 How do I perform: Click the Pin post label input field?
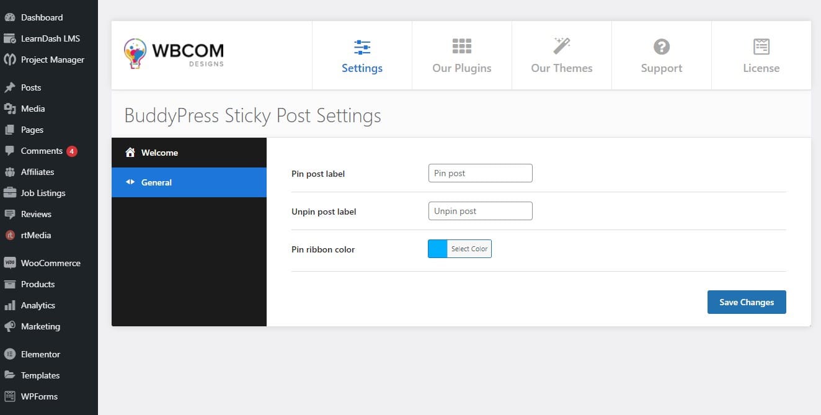480,173
